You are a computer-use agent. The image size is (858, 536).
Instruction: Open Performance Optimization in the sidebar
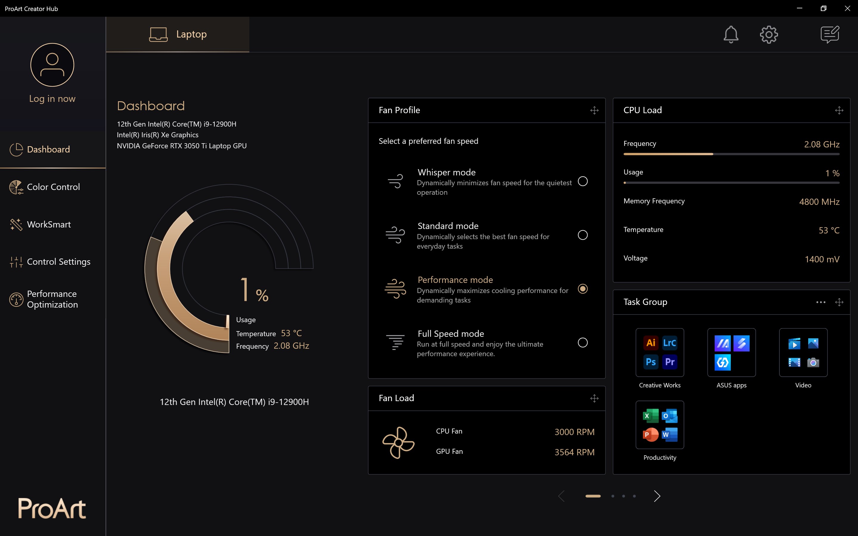pyautogui.click(x=52, y=299)
